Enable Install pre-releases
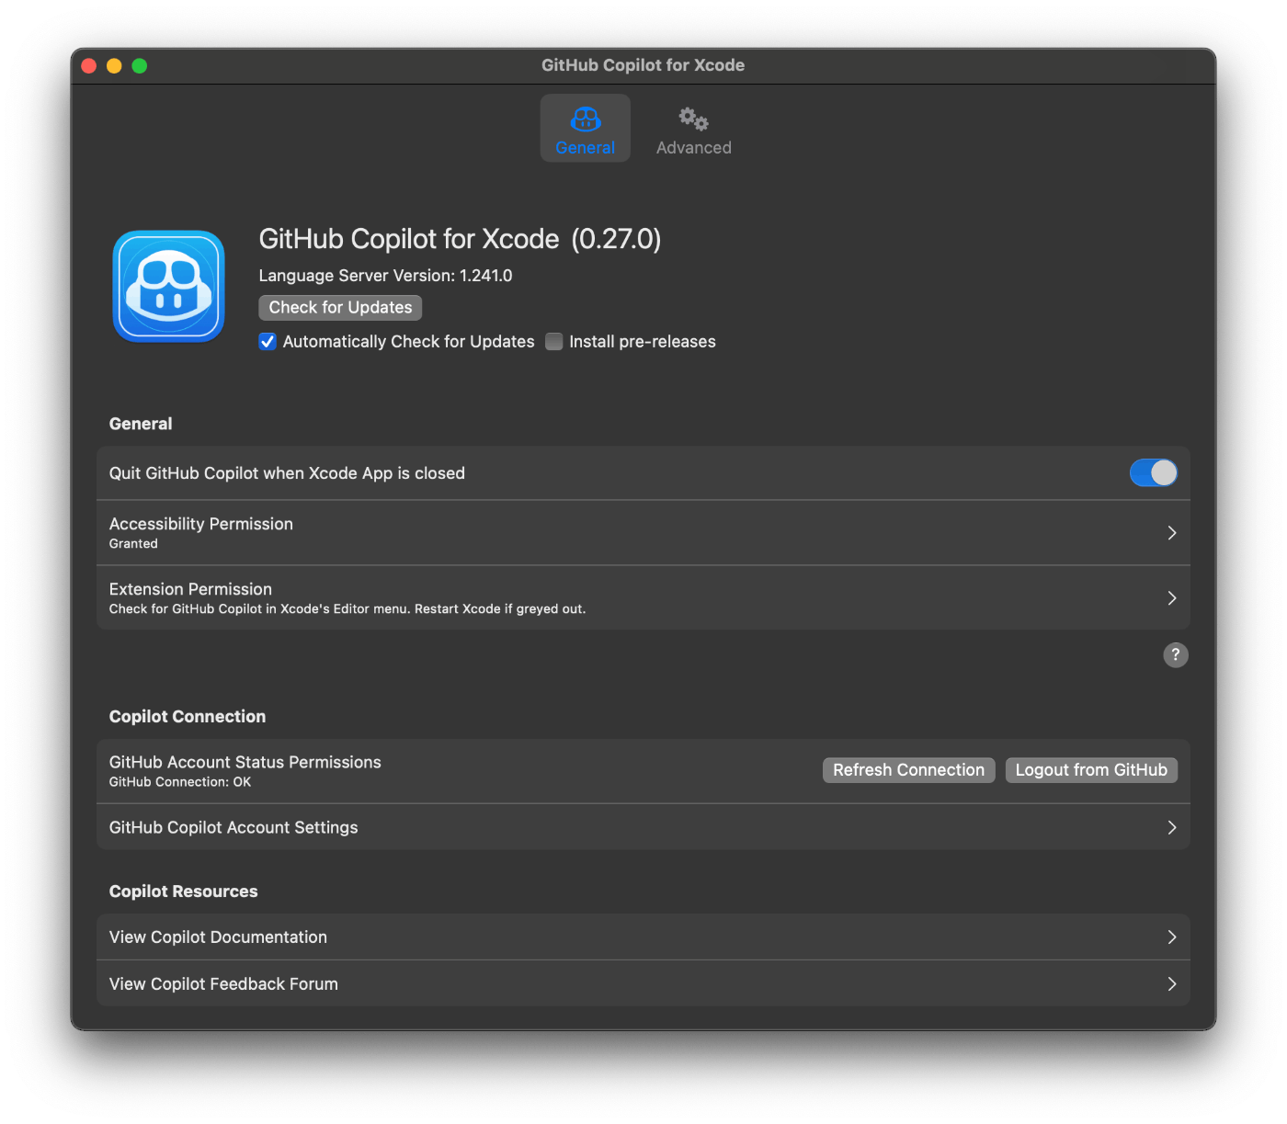The width and height of the screenshot is (1287, 1124). (x=553, y=341)
